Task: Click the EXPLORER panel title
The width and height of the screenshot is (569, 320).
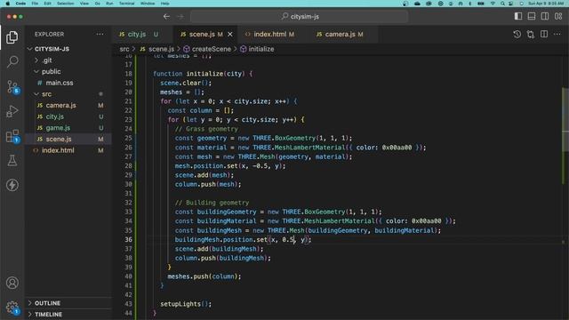Action: click(50, 34)
